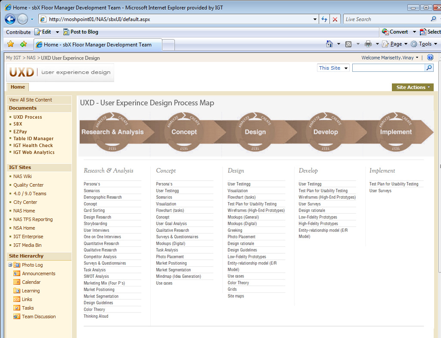Run site search with the magnifier button

point(429,68)
